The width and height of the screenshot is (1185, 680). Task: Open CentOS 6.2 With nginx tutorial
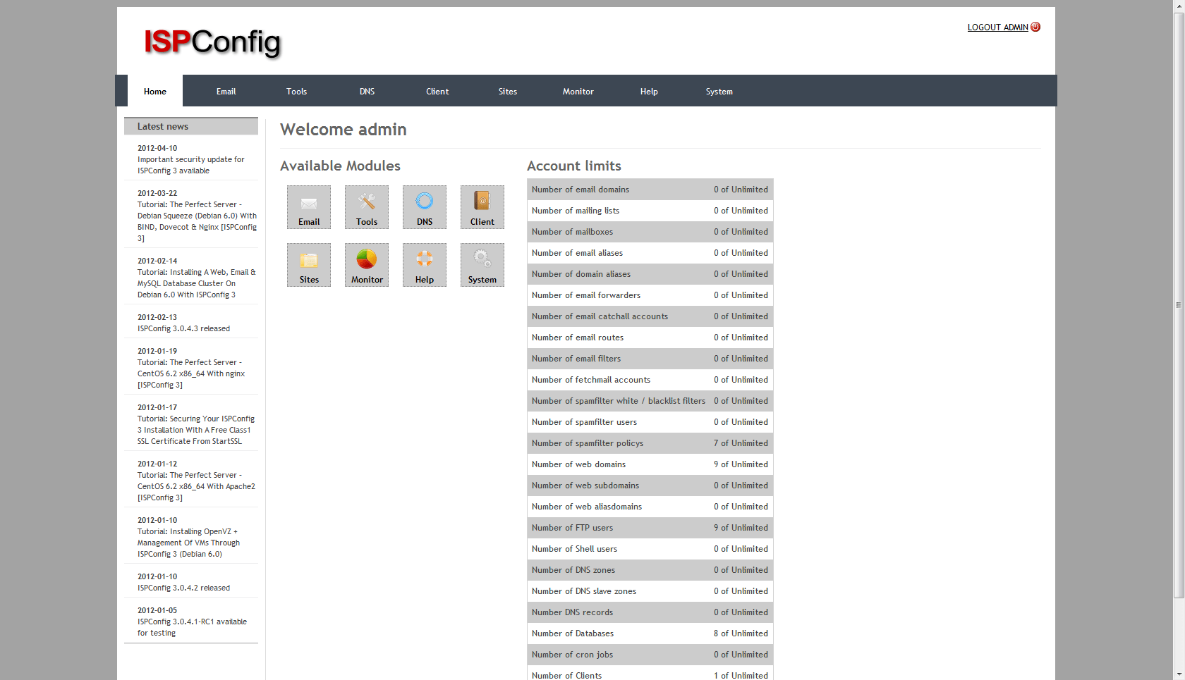click(x=191, y=373)
